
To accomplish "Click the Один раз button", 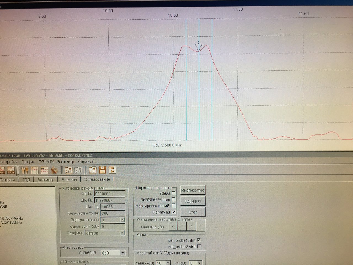I will (x=193, y=201).
